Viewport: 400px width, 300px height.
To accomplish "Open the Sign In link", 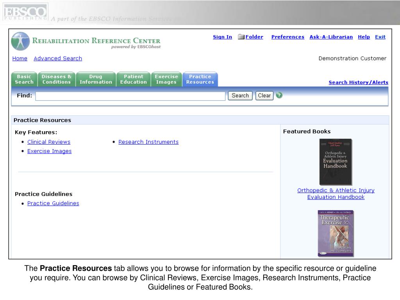I will [x=222, y=37].
